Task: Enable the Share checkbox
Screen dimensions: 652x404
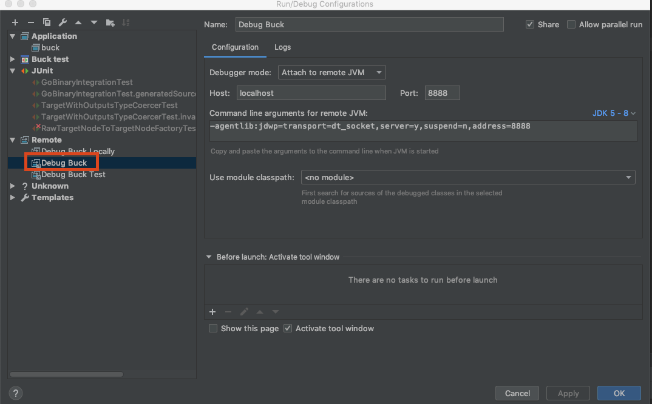Action: point(531,24)
